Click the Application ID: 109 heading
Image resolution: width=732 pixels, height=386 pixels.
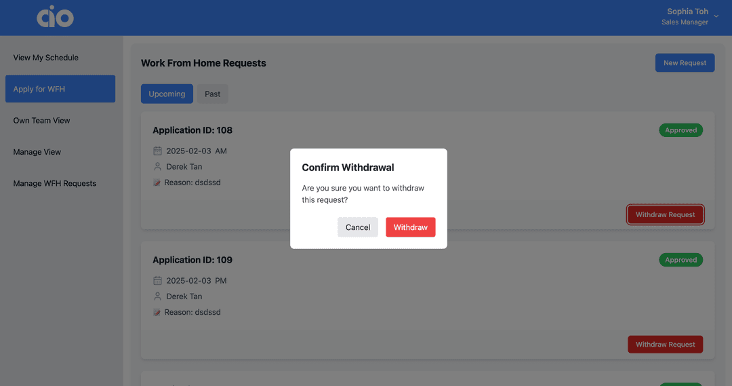pyautogui.click(x=192, y=260)
